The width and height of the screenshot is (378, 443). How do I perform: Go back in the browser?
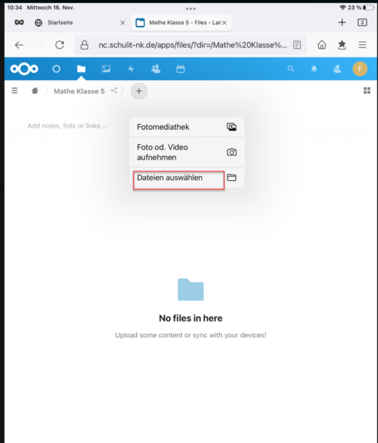pyautogui.click(x=19, y=45)
